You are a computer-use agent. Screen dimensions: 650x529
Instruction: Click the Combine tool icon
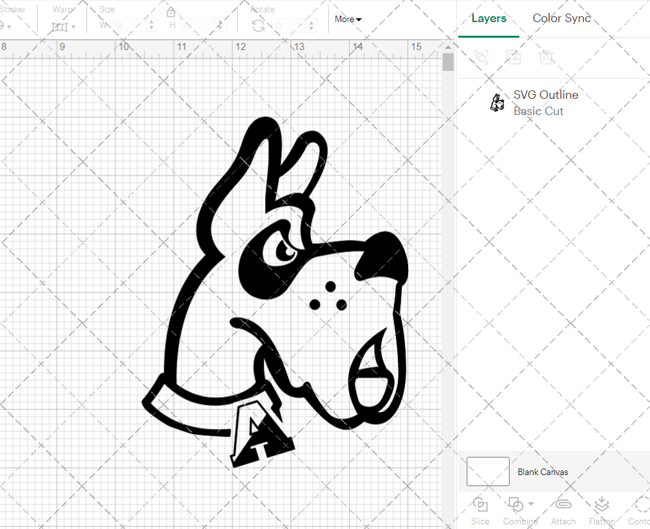tap(517, 506)
